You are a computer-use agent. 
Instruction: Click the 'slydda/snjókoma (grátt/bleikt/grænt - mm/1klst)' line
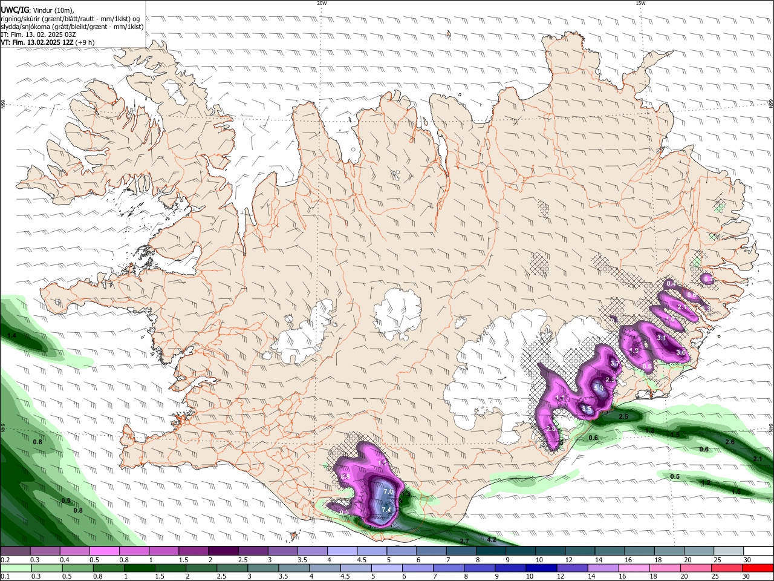click(x=72, y=27)
